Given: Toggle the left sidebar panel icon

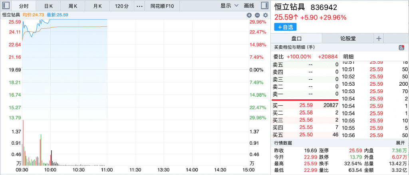Looking at the screenshot, I should pos(6,6).
